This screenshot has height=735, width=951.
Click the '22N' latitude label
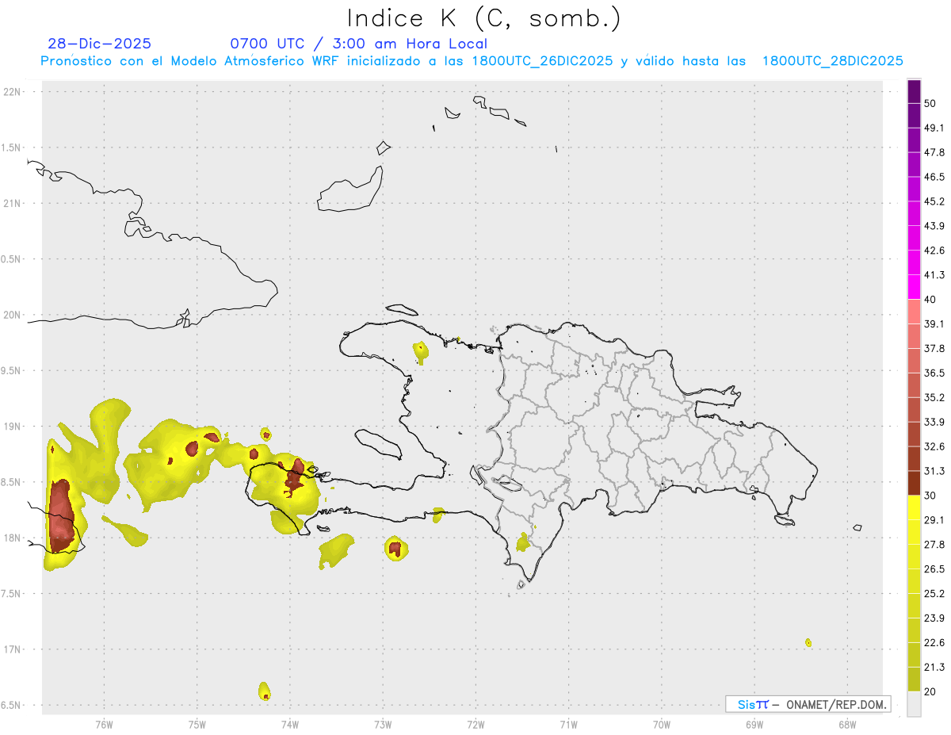[13, 92]
